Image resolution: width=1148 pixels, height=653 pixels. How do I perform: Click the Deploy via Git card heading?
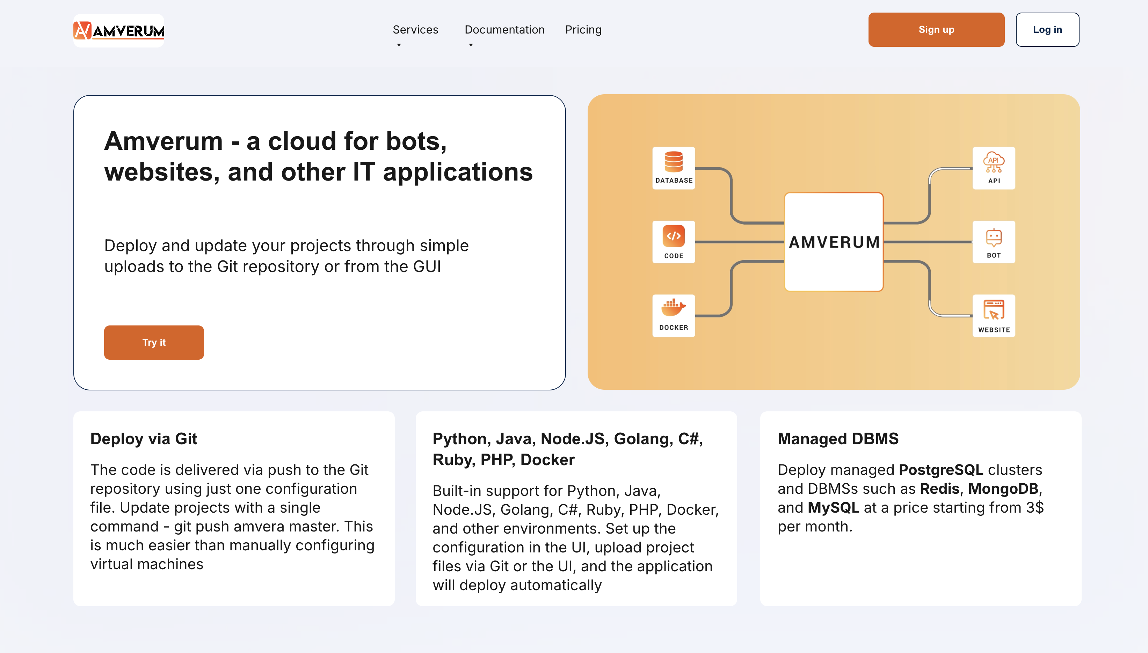(x=144, y=438)
